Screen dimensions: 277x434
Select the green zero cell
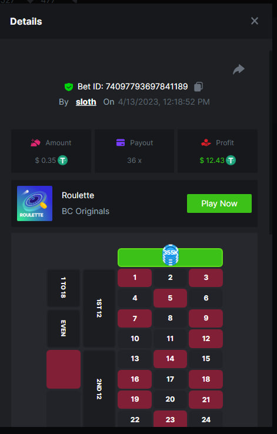pos(170,258)
